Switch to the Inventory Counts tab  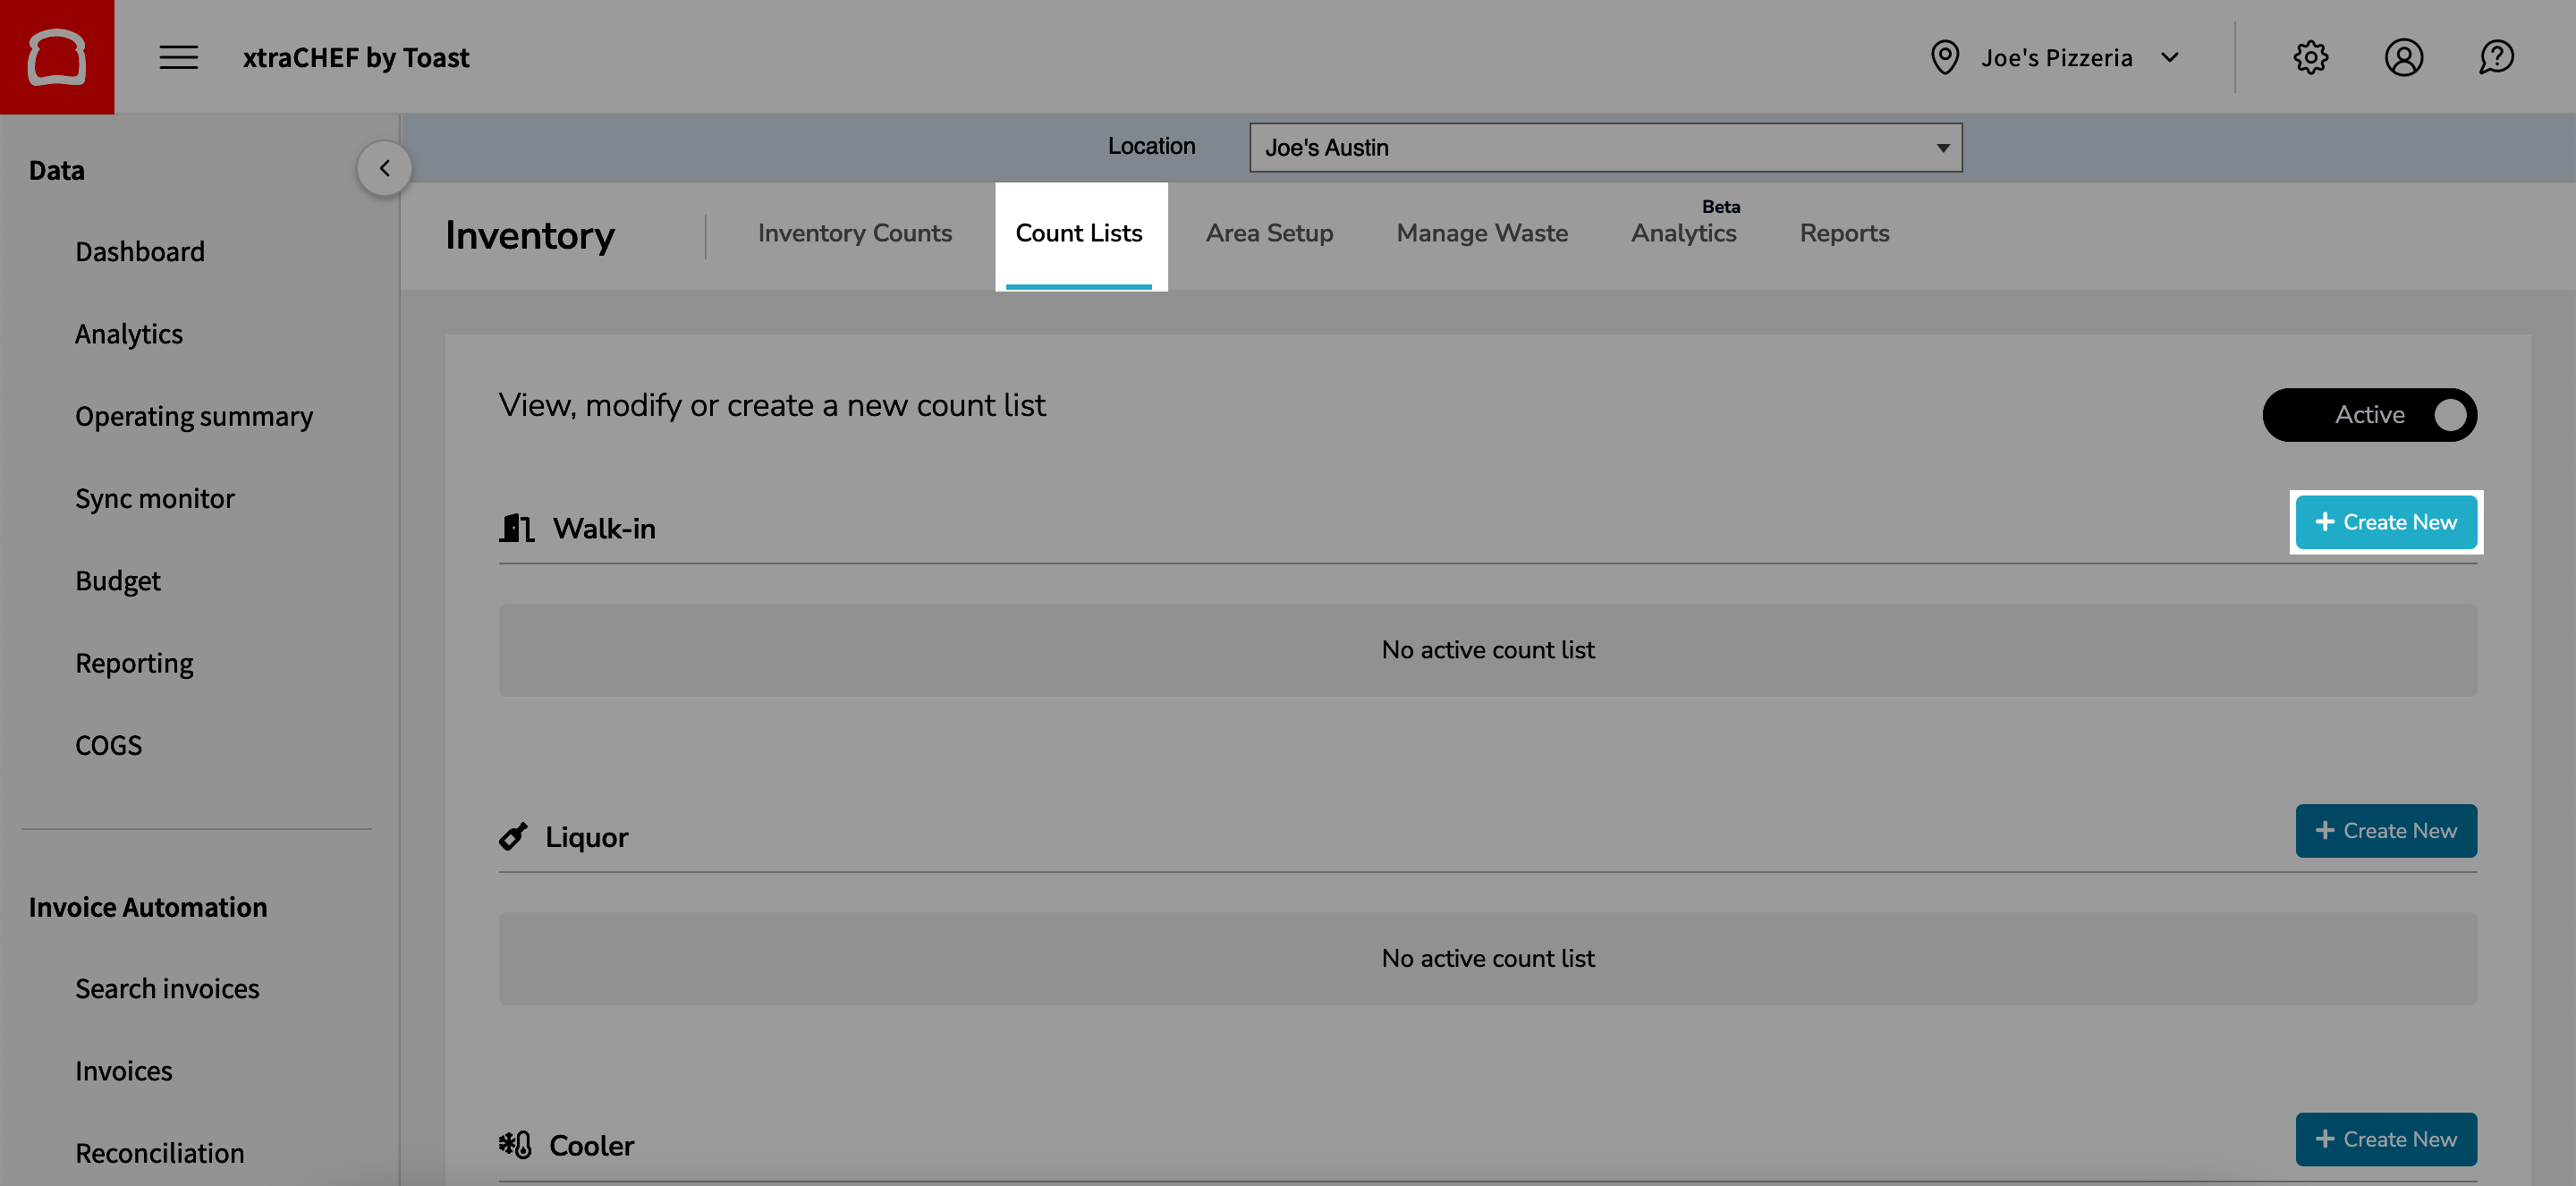(x=854, y=233)
